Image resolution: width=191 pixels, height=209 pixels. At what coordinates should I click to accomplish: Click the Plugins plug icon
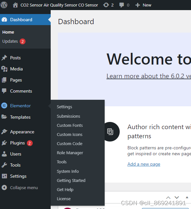[x=4, y=143]
